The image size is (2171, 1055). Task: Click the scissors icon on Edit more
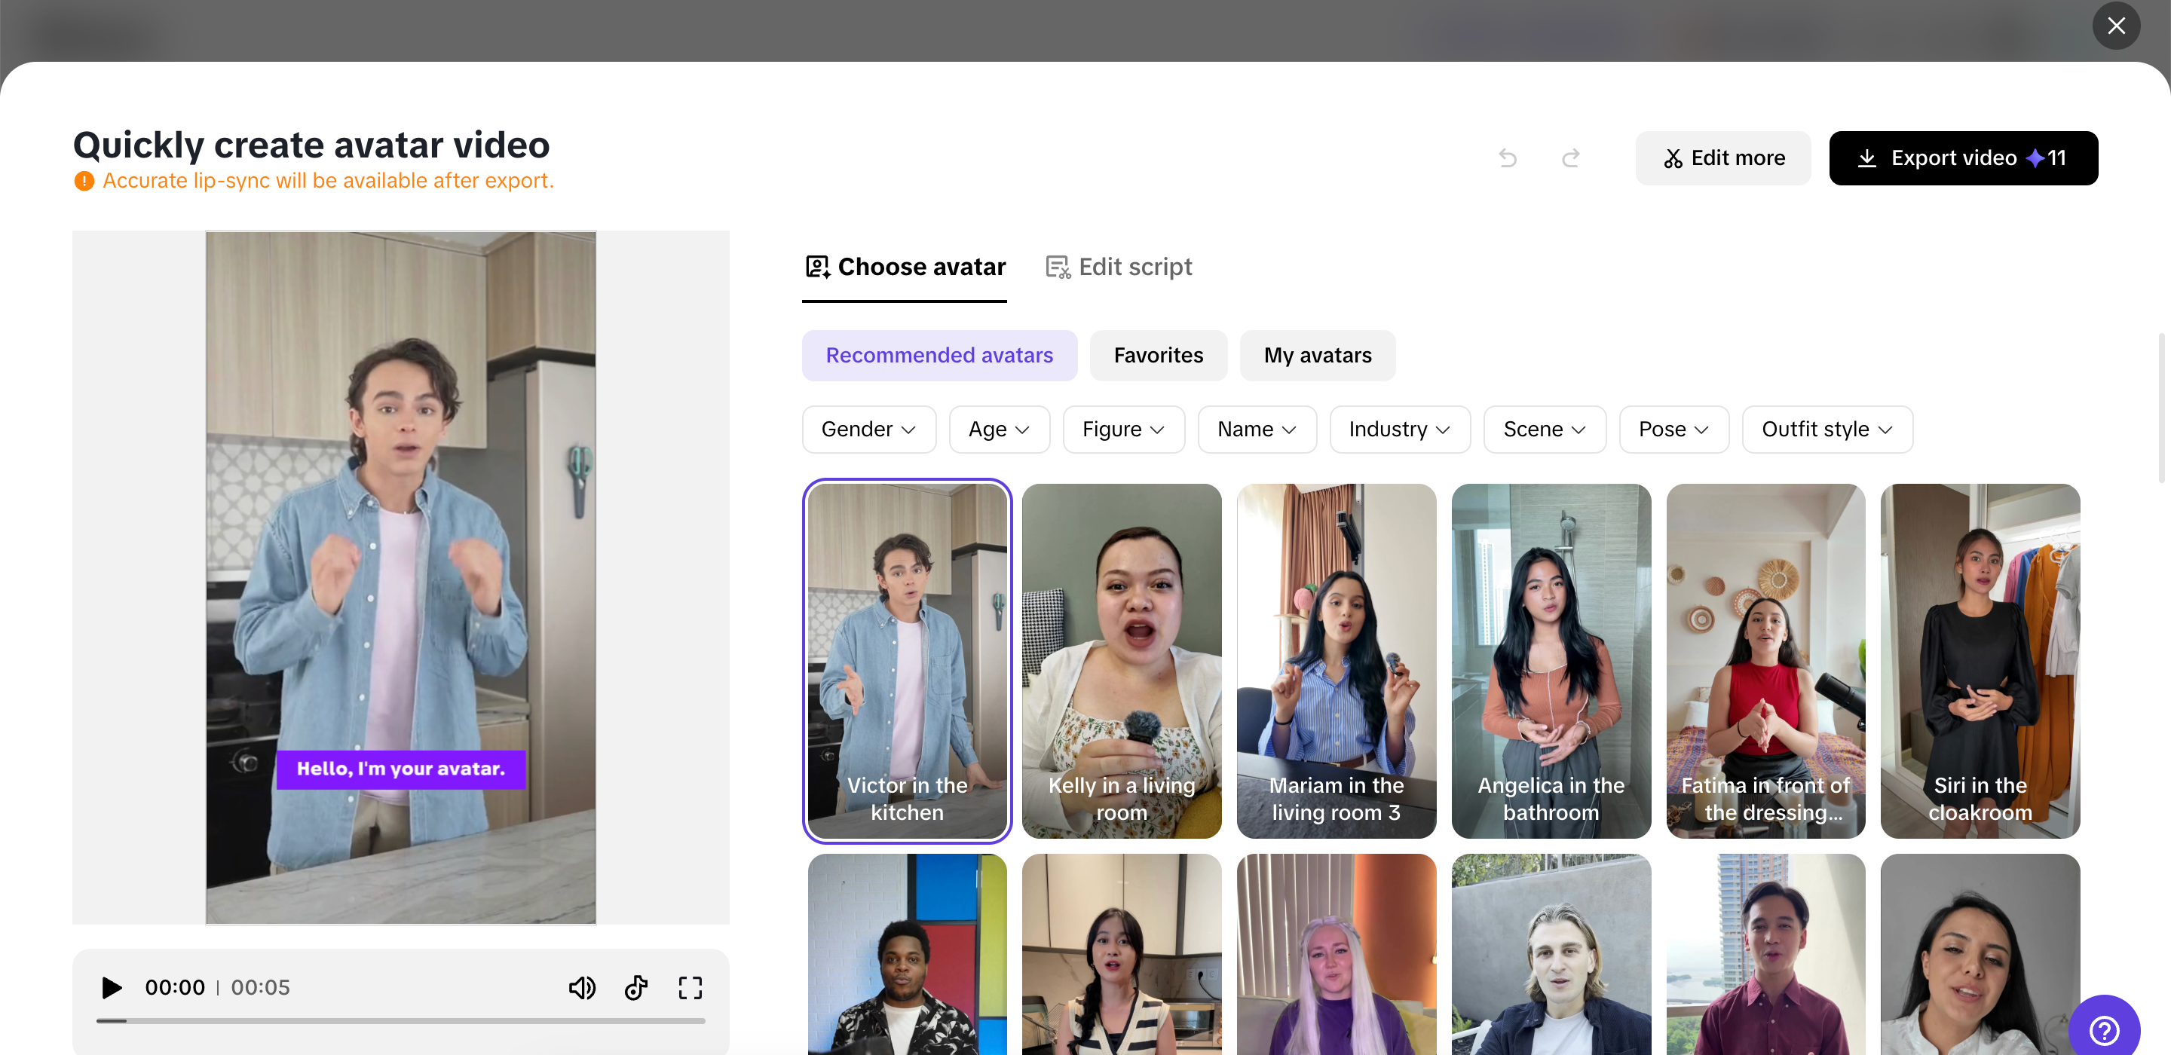pyautogui.click(x=1673, y=158)
